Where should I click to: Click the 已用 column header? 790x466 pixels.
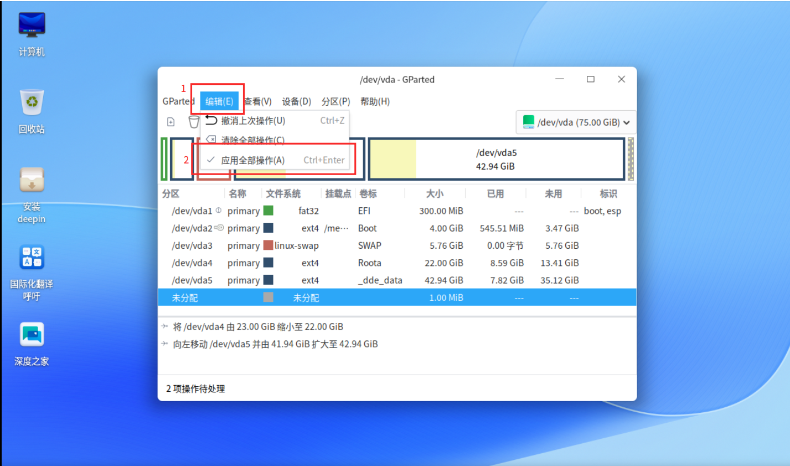(x=495, y=193)
